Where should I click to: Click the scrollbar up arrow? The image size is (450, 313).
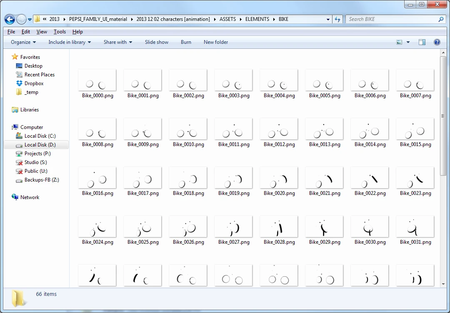[443, 53]
